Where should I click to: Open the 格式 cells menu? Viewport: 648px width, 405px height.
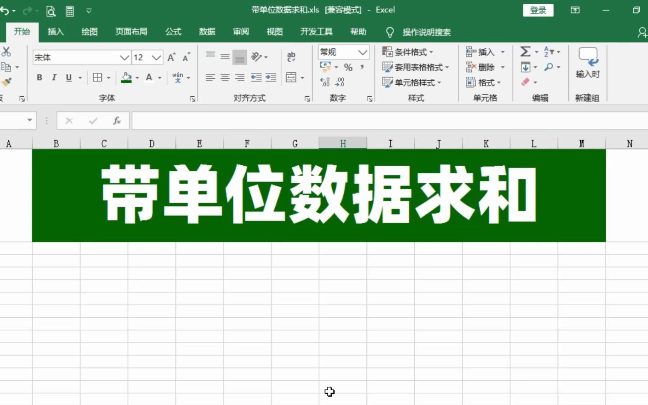[x=483, y=82]
